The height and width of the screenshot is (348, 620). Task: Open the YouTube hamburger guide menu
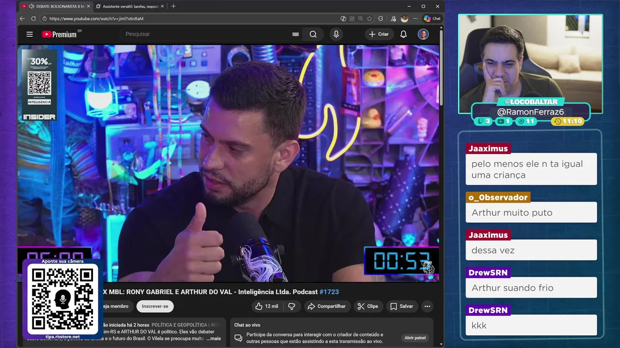tap(30, 34)
